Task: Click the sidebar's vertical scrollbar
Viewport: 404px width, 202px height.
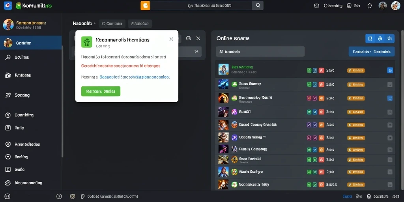Action: pos(62,101)
